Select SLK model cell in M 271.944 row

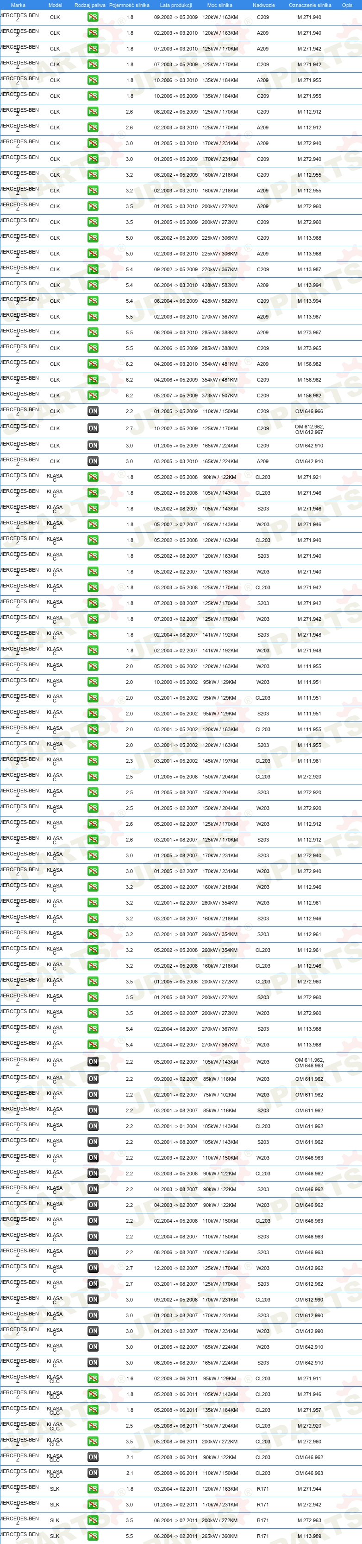55,1489
